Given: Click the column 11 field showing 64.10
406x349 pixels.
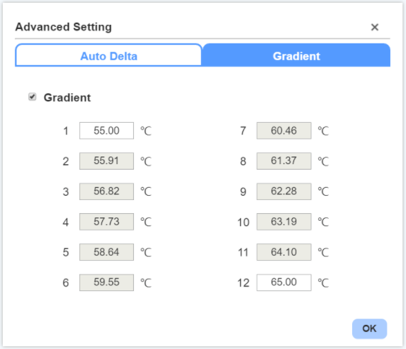Looking at the screenshot, I should (284, 252).
